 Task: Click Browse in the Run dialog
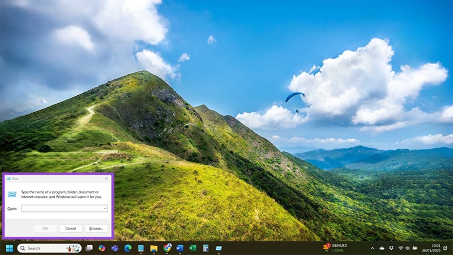pos(96,228)
